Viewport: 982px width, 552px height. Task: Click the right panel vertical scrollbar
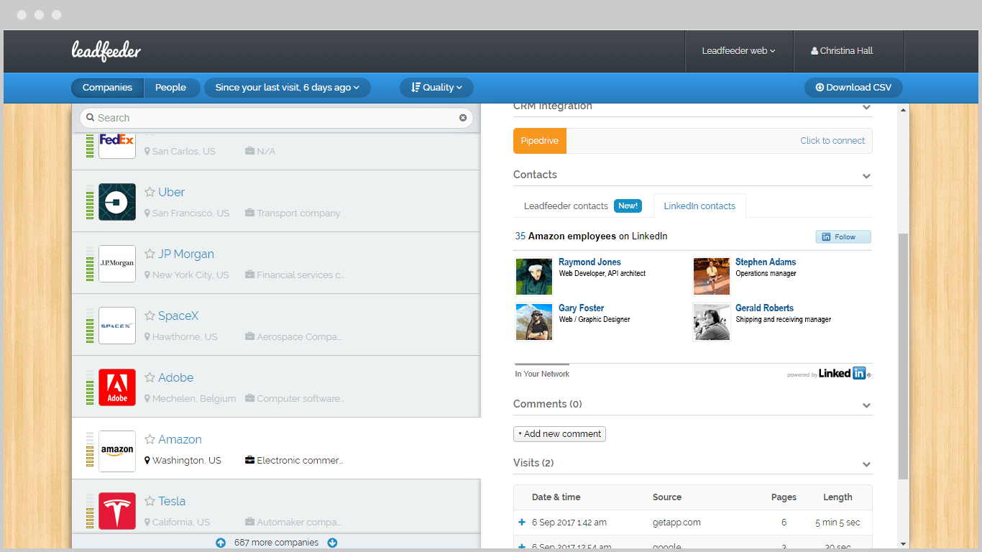coord(904,356)
